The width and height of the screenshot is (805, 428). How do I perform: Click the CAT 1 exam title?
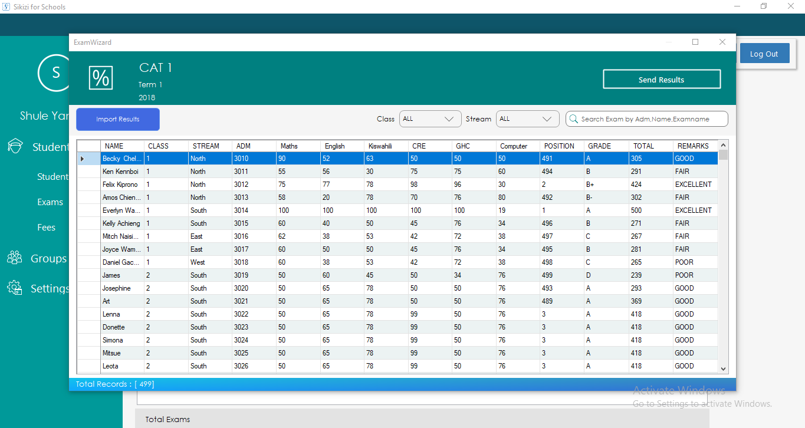(156, 68)
